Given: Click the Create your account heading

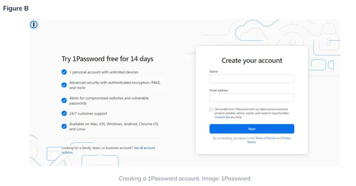Looking at the screenshot, I should (x=252, y=60).
